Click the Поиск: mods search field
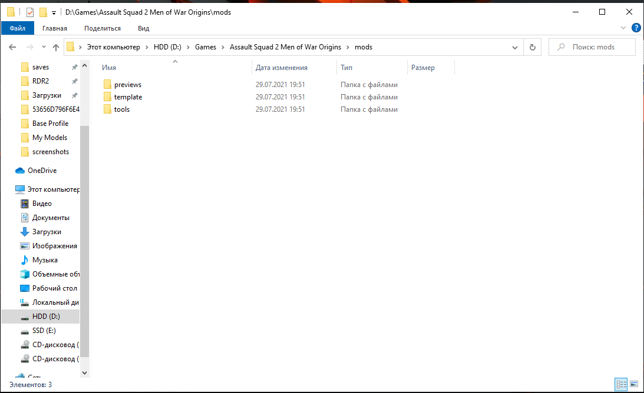Image resolution: width=644 pixels, height=393 pixels. 592,47
